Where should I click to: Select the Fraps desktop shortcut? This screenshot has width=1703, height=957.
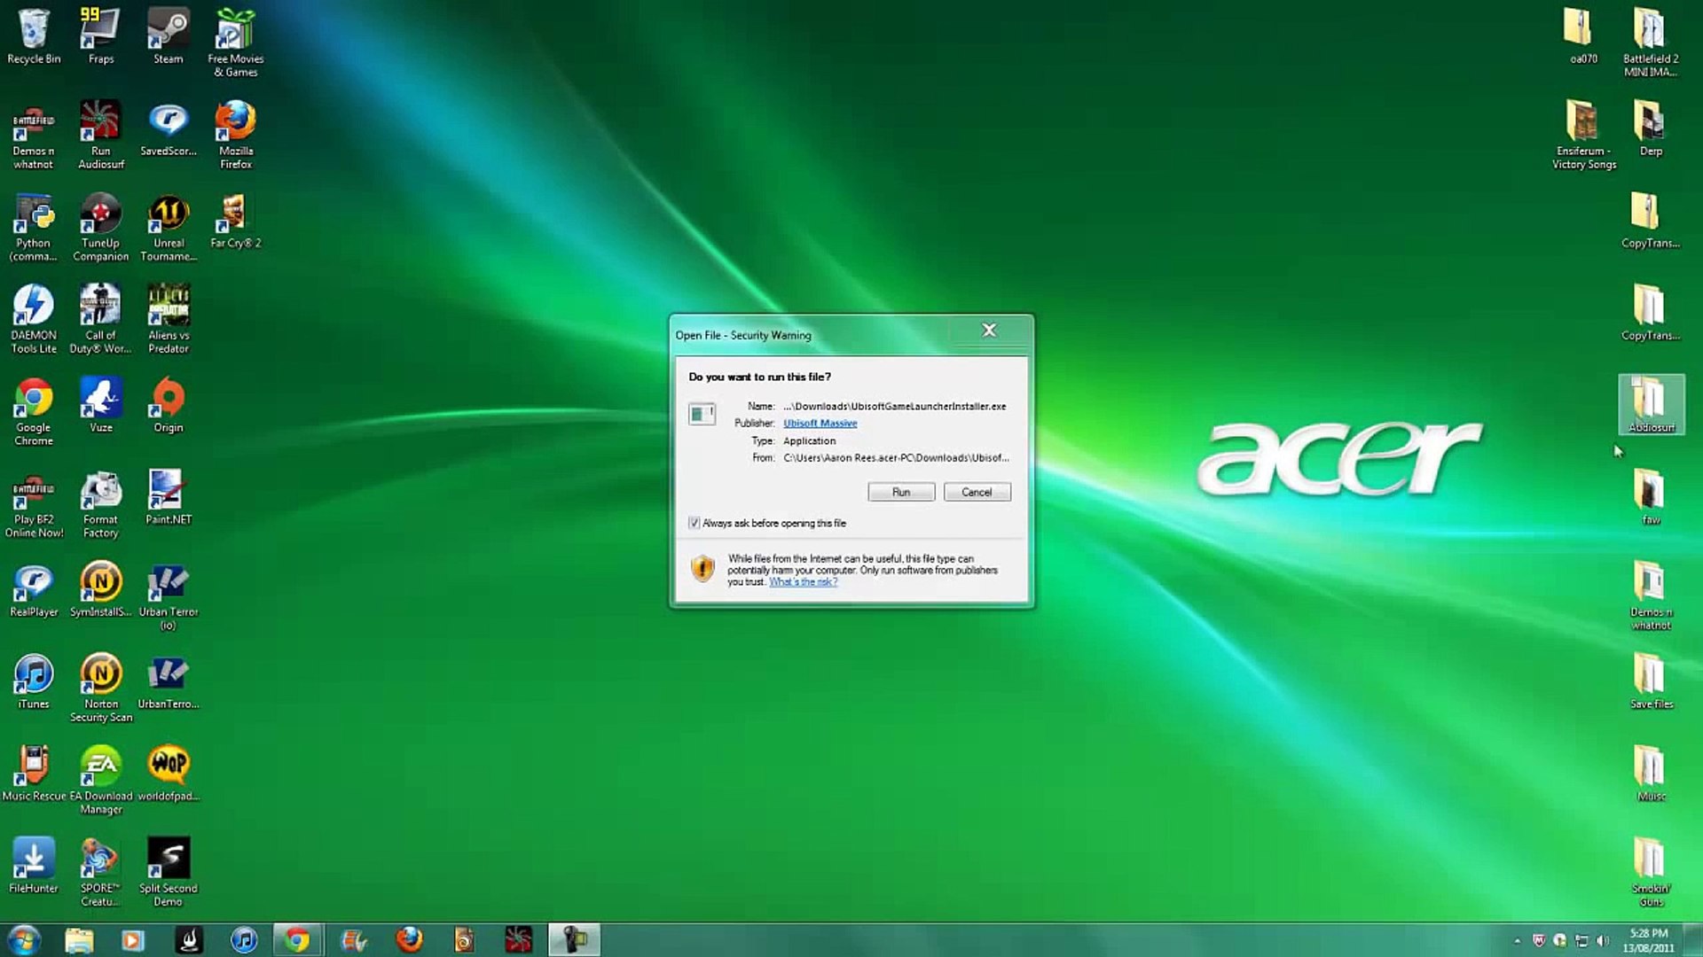point(100,34)
